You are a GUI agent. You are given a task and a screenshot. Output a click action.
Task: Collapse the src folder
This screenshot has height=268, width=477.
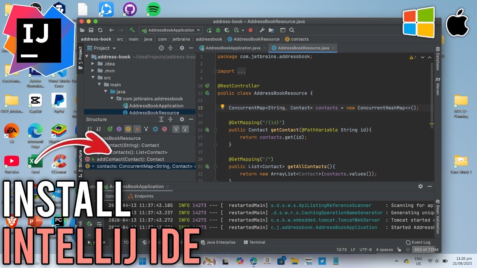[93, 78]
